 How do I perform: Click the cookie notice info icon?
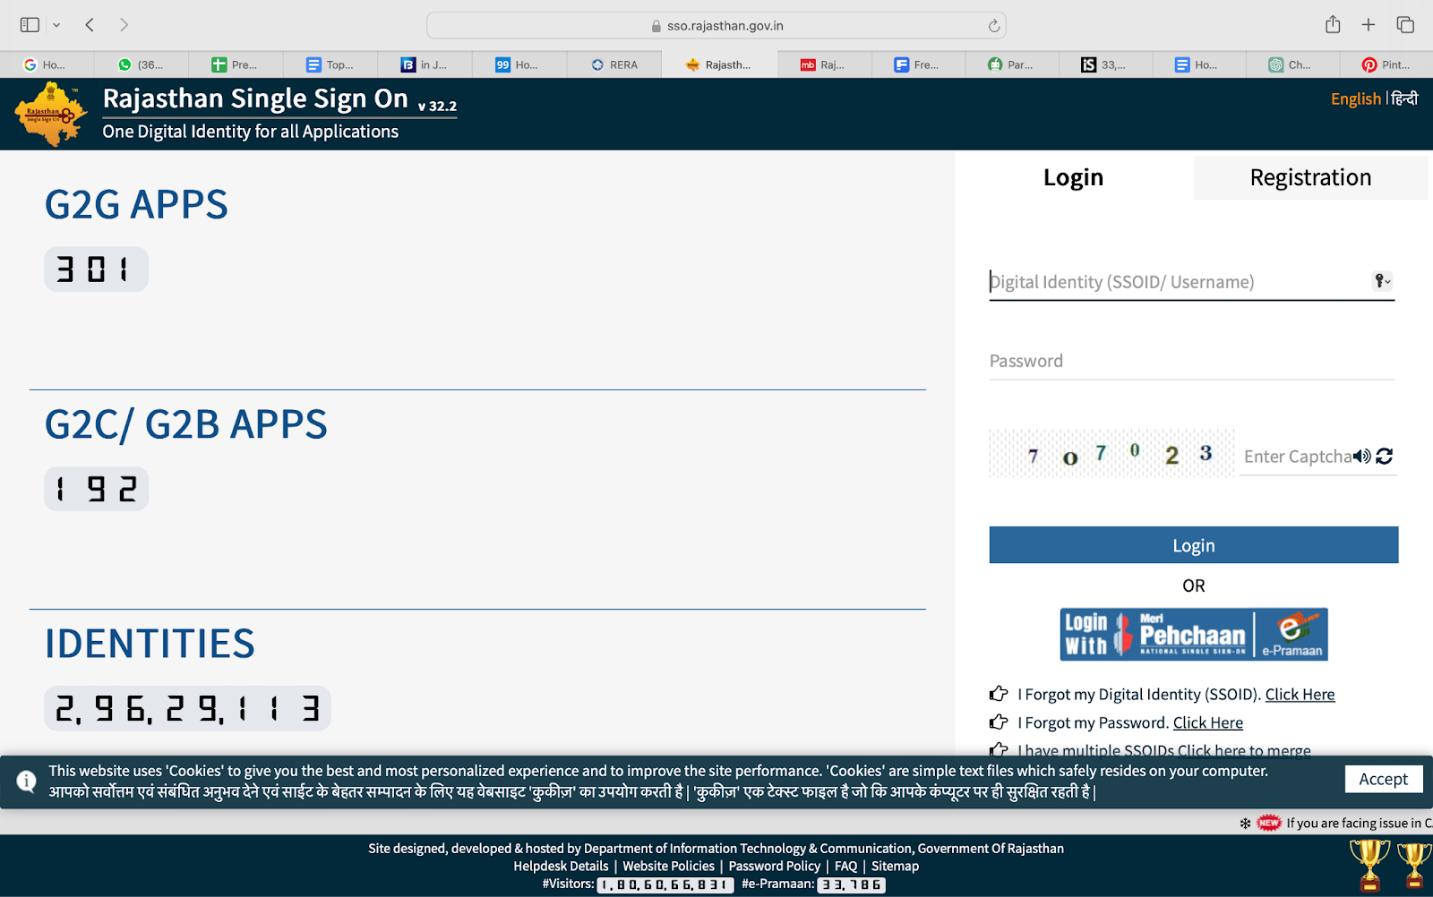click(x=26, y=782)
